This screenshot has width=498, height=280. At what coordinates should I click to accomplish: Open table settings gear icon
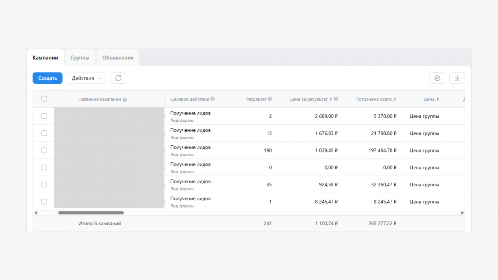coord(437,78)
